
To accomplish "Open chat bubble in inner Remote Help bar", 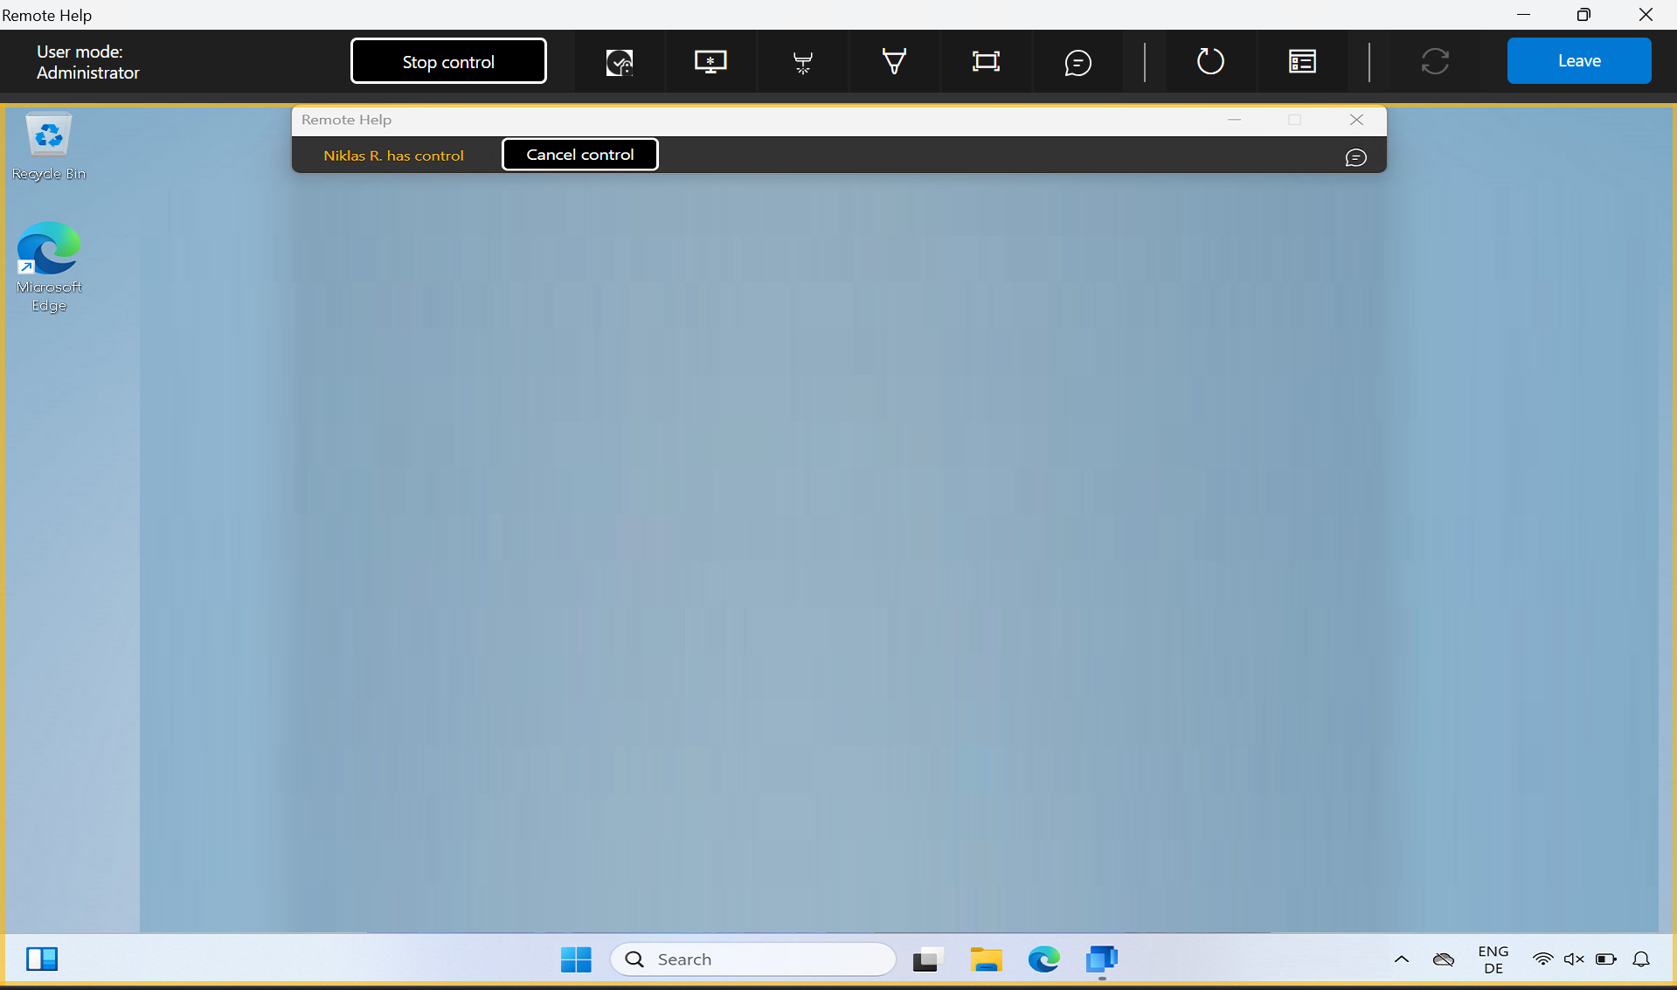I will pos(1355,157).
